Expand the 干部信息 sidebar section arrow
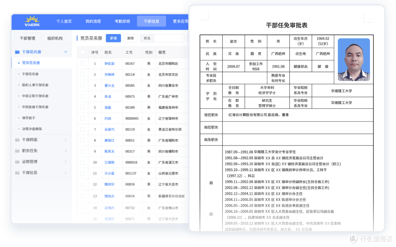 (x=66, y=173)
